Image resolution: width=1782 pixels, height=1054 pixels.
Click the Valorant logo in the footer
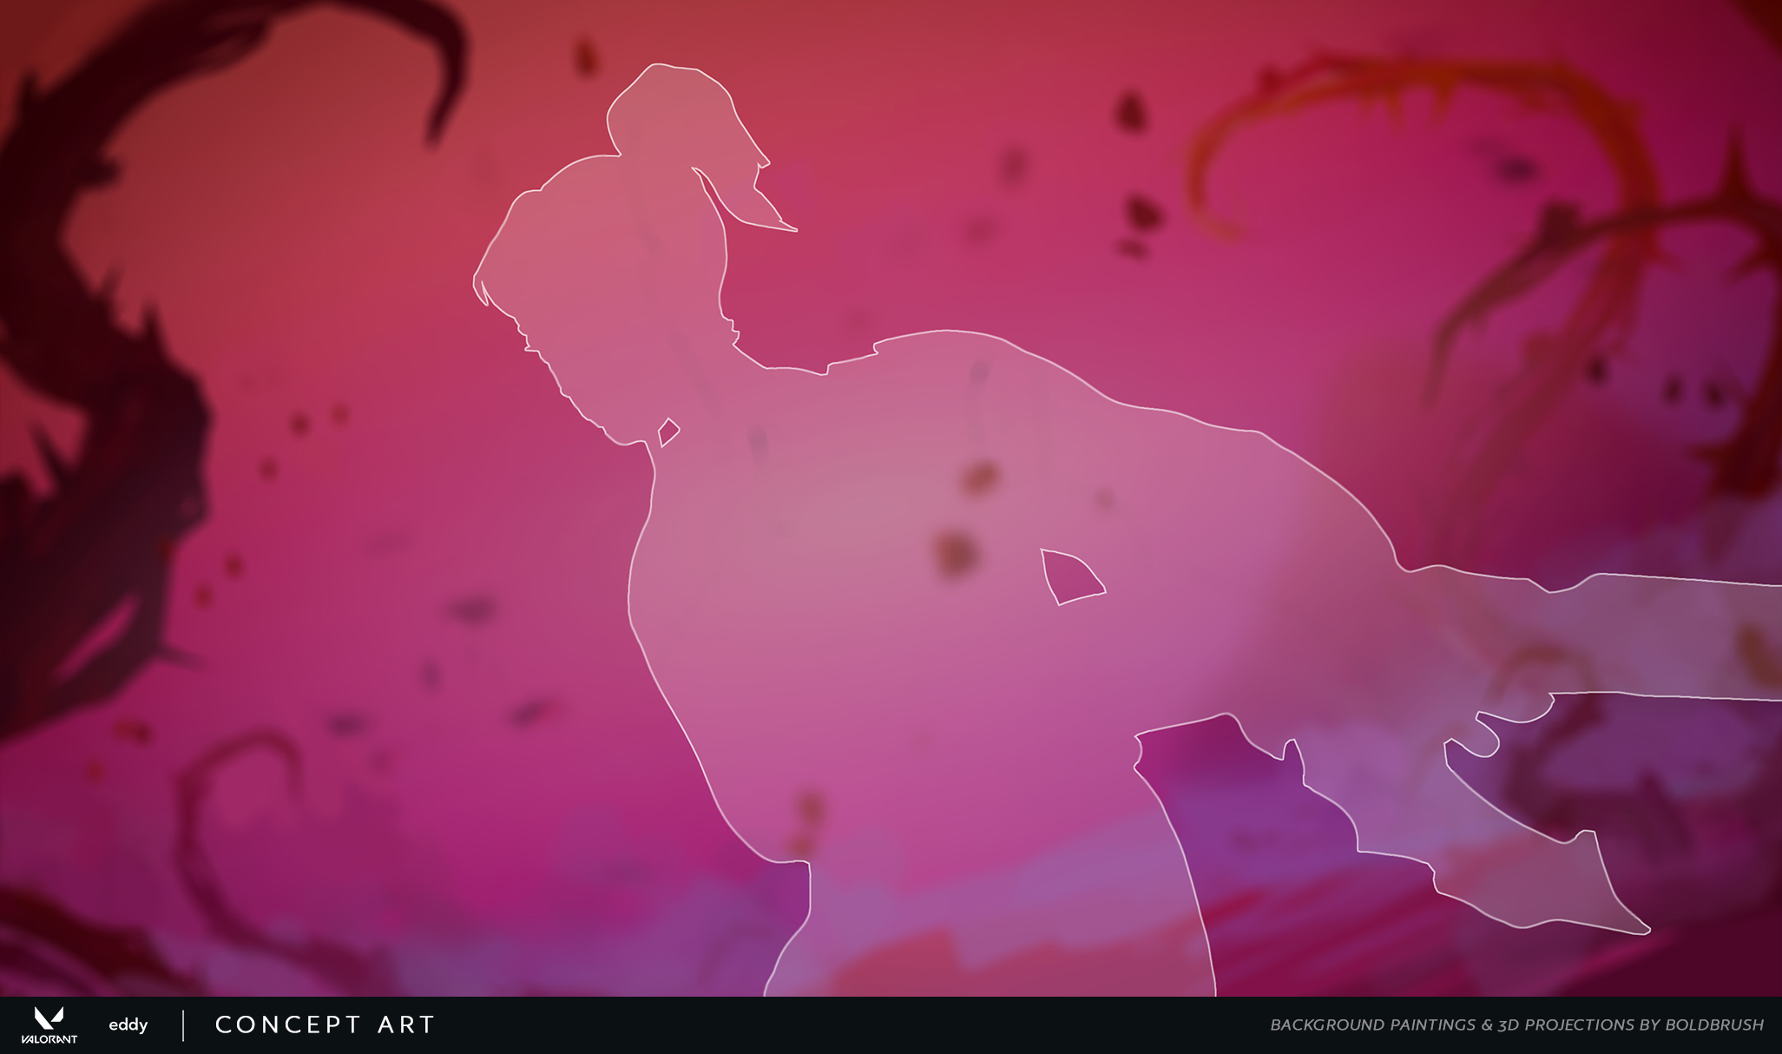point(49,1025)
